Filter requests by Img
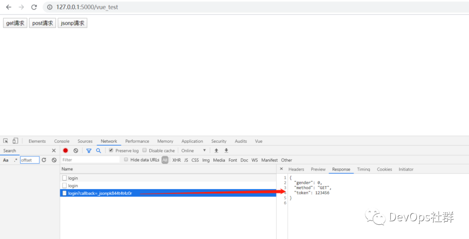 pyautogui.click(x=206, y=160)
